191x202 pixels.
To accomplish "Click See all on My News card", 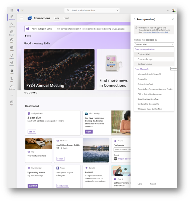I will coord(60,159).
